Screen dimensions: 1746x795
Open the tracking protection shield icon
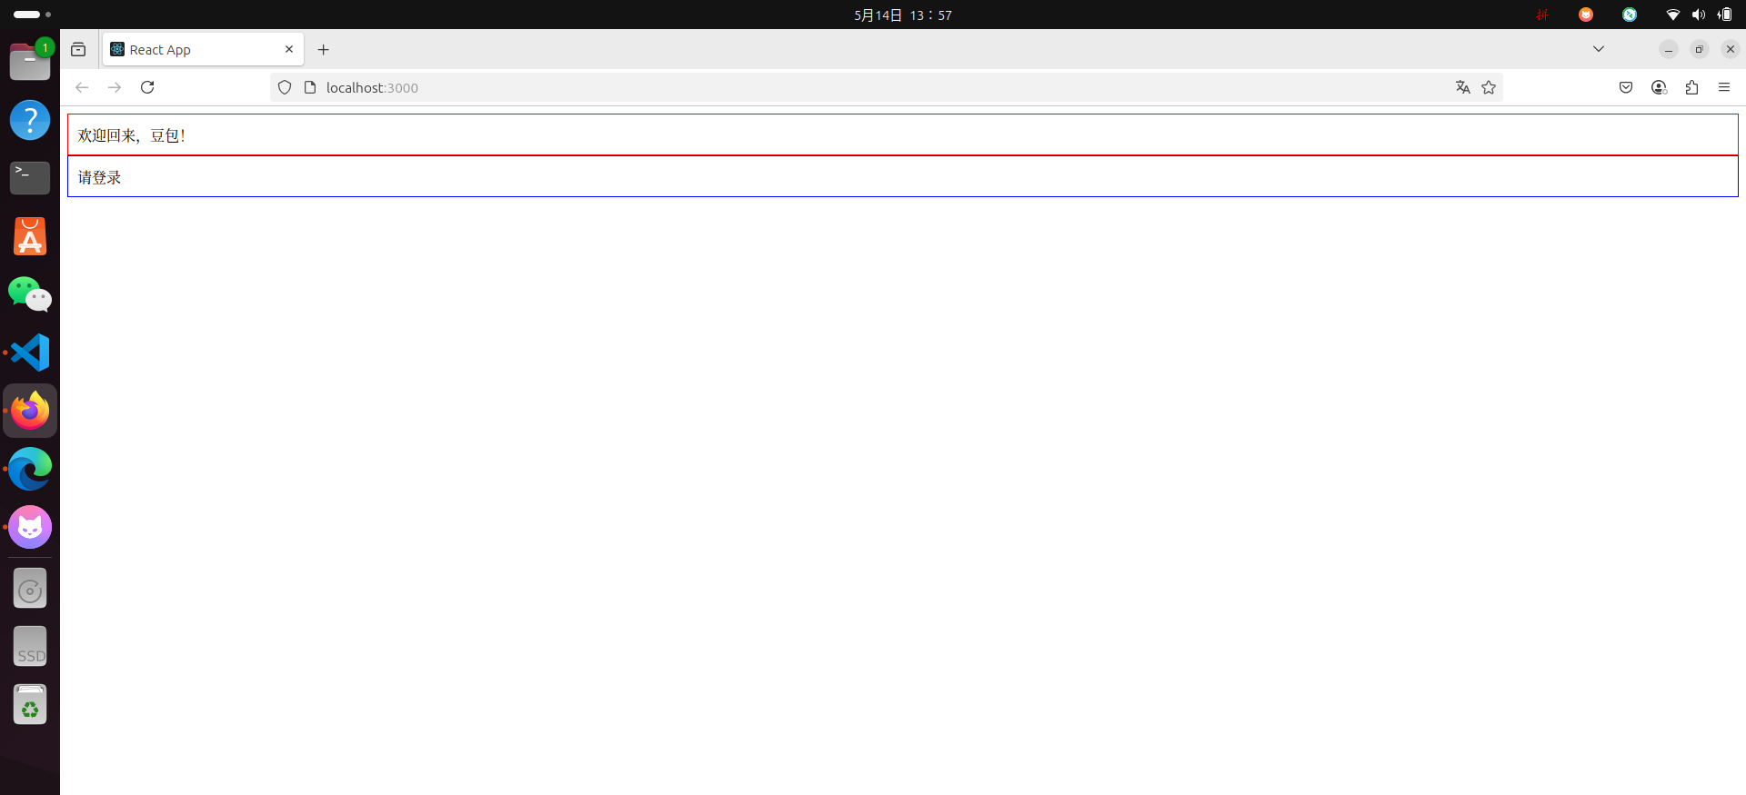[x=285, y=87]
